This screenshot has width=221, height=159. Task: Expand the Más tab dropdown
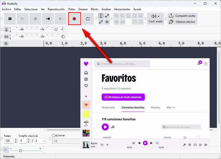(171, 108)
